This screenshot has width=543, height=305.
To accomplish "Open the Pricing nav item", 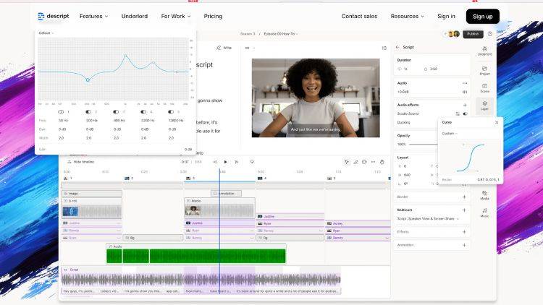I will (x=213, y=16).
